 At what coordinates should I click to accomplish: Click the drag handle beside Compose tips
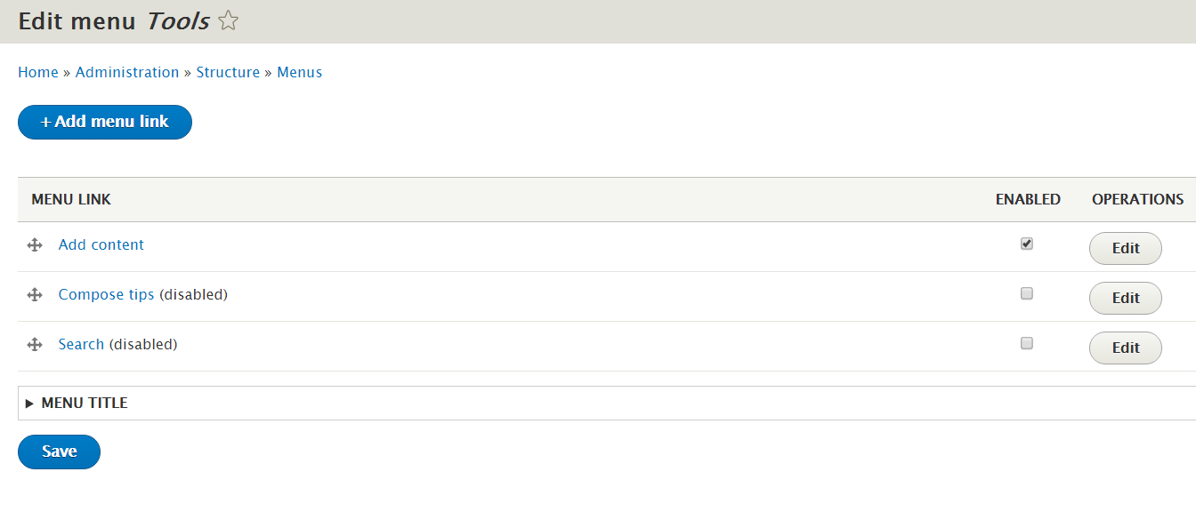(x=34, y=294)
